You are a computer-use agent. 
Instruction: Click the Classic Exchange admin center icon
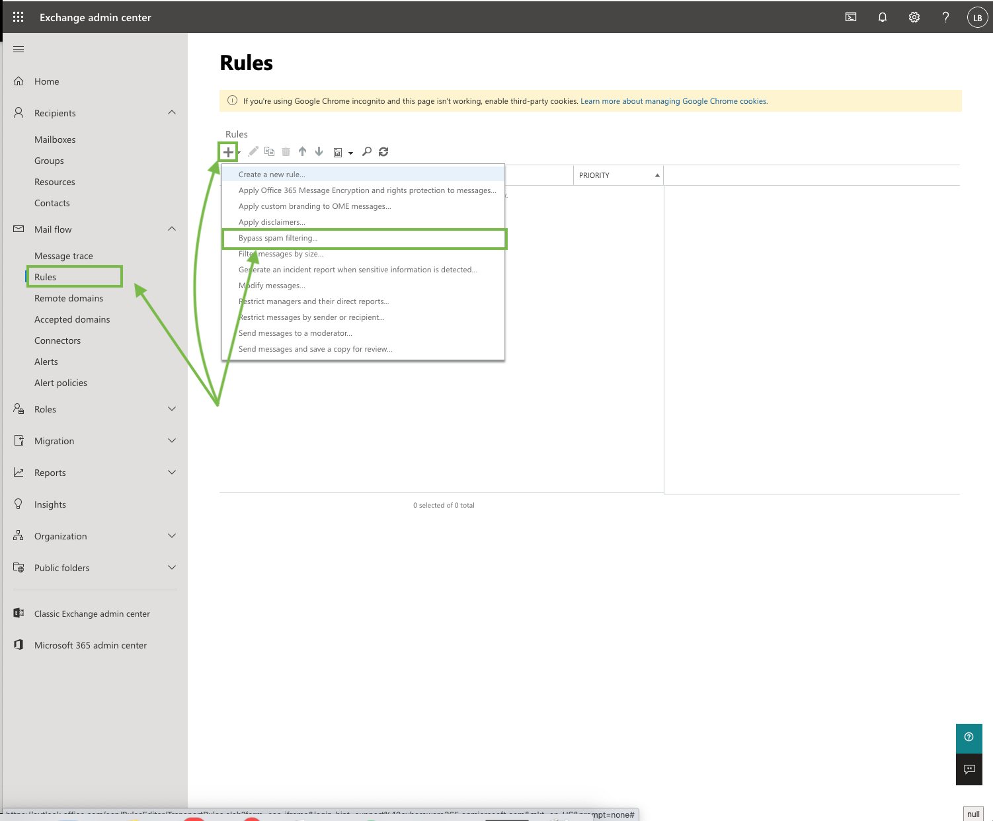[x=19, y=613]
